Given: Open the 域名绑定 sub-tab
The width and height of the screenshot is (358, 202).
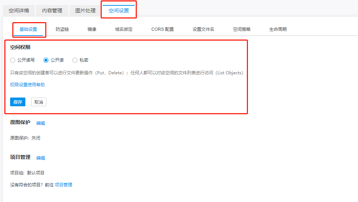Looking at the screenshot, I should coord(124,29).
